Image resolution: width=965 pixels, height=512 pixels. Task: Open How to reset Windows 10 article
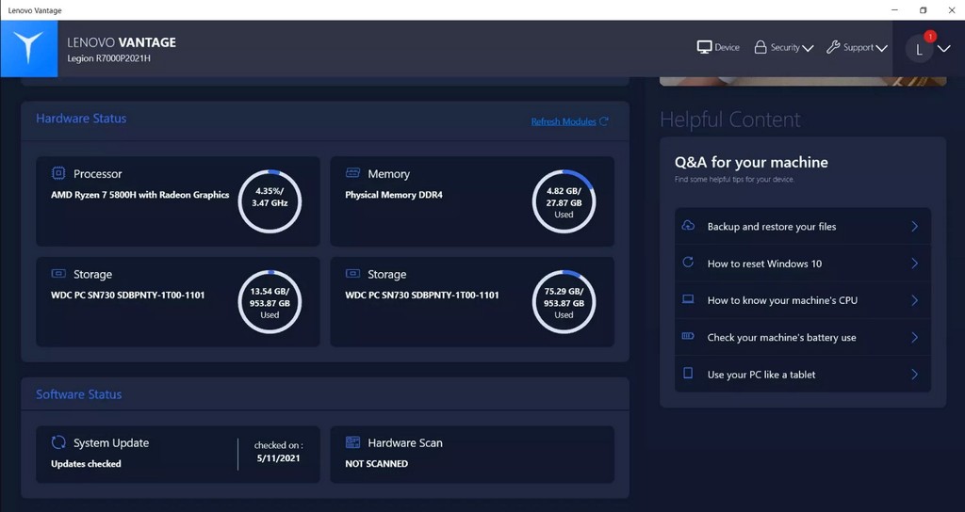pos(803,264)
